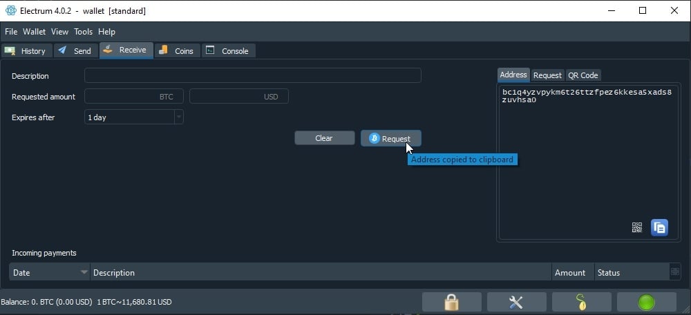Click the Description input field
This screenshot has height=315, width=691.
(252, 75)
